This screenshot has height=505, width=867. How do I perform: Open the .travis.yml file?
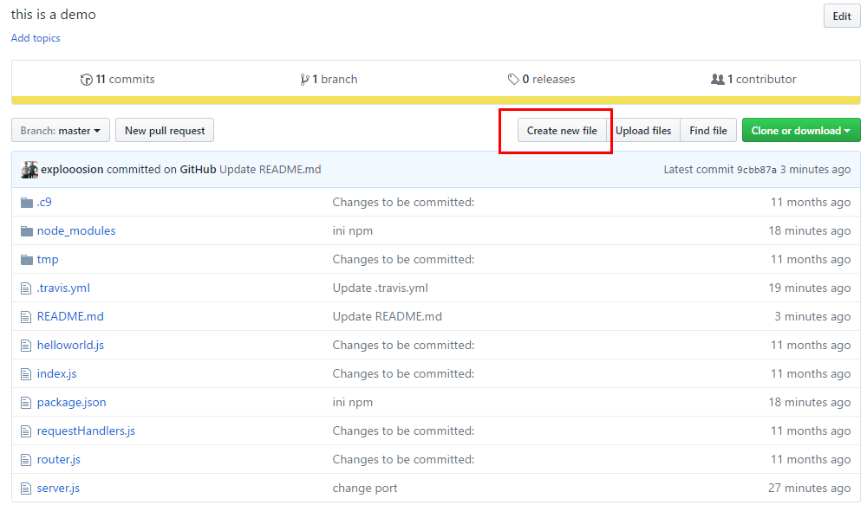[x=63, y=288]
